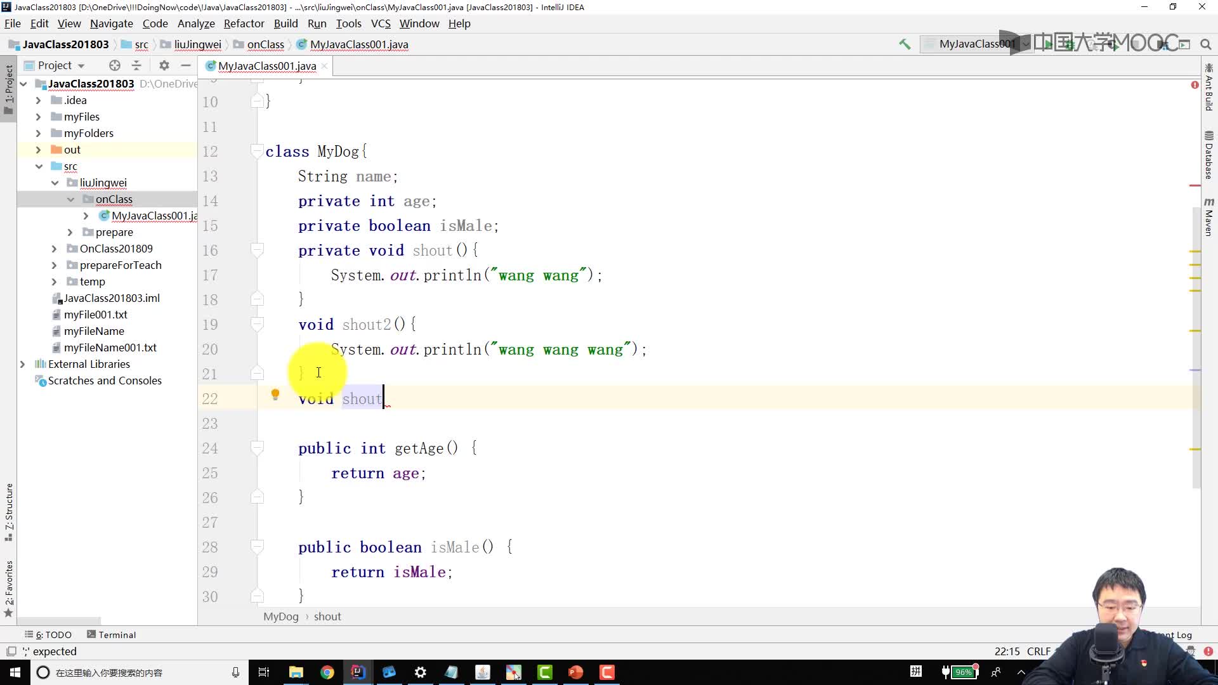
Task: Toggle fold end marker on line 18
Action: (257, 299)
